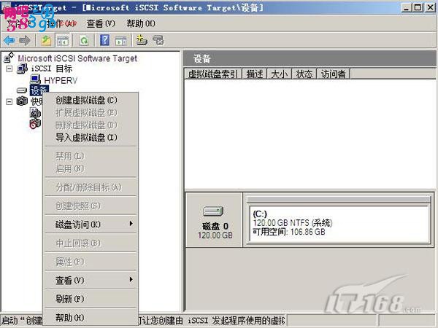Toggle the console tree pane toolbar icon
This screenshot has width=438, height=328.
(x=63, y=41)
